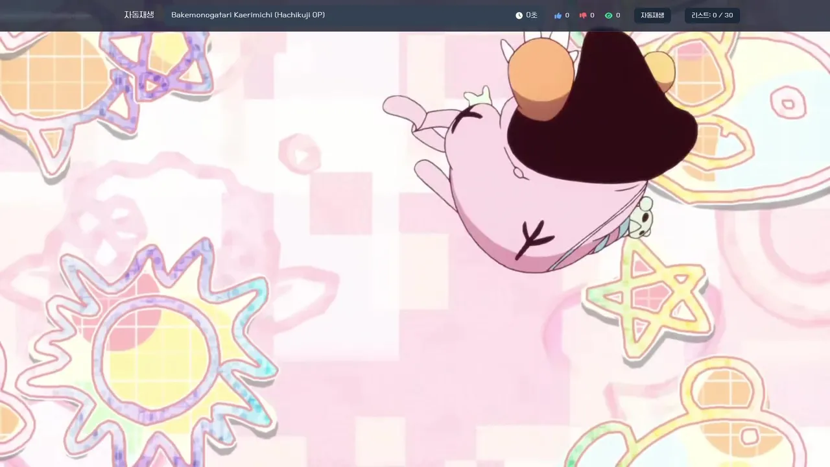
Task: Click the green eye views icon
Action: pos(608,16)
